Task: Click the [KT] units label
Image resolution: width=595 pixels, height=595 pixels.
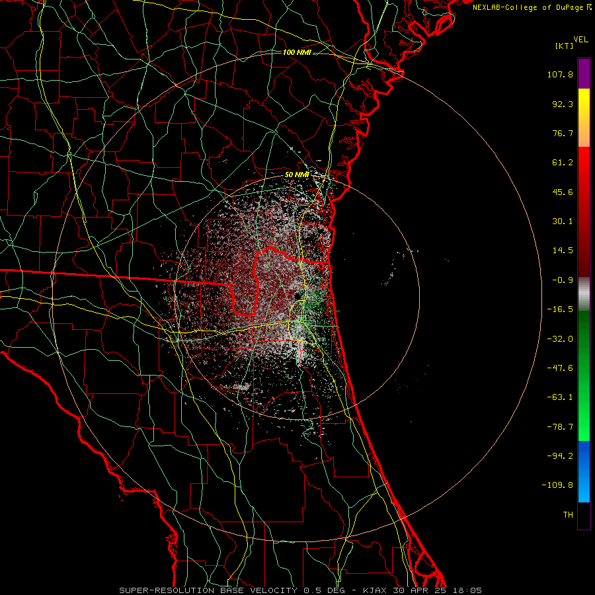Action: [x=564, y=46]
